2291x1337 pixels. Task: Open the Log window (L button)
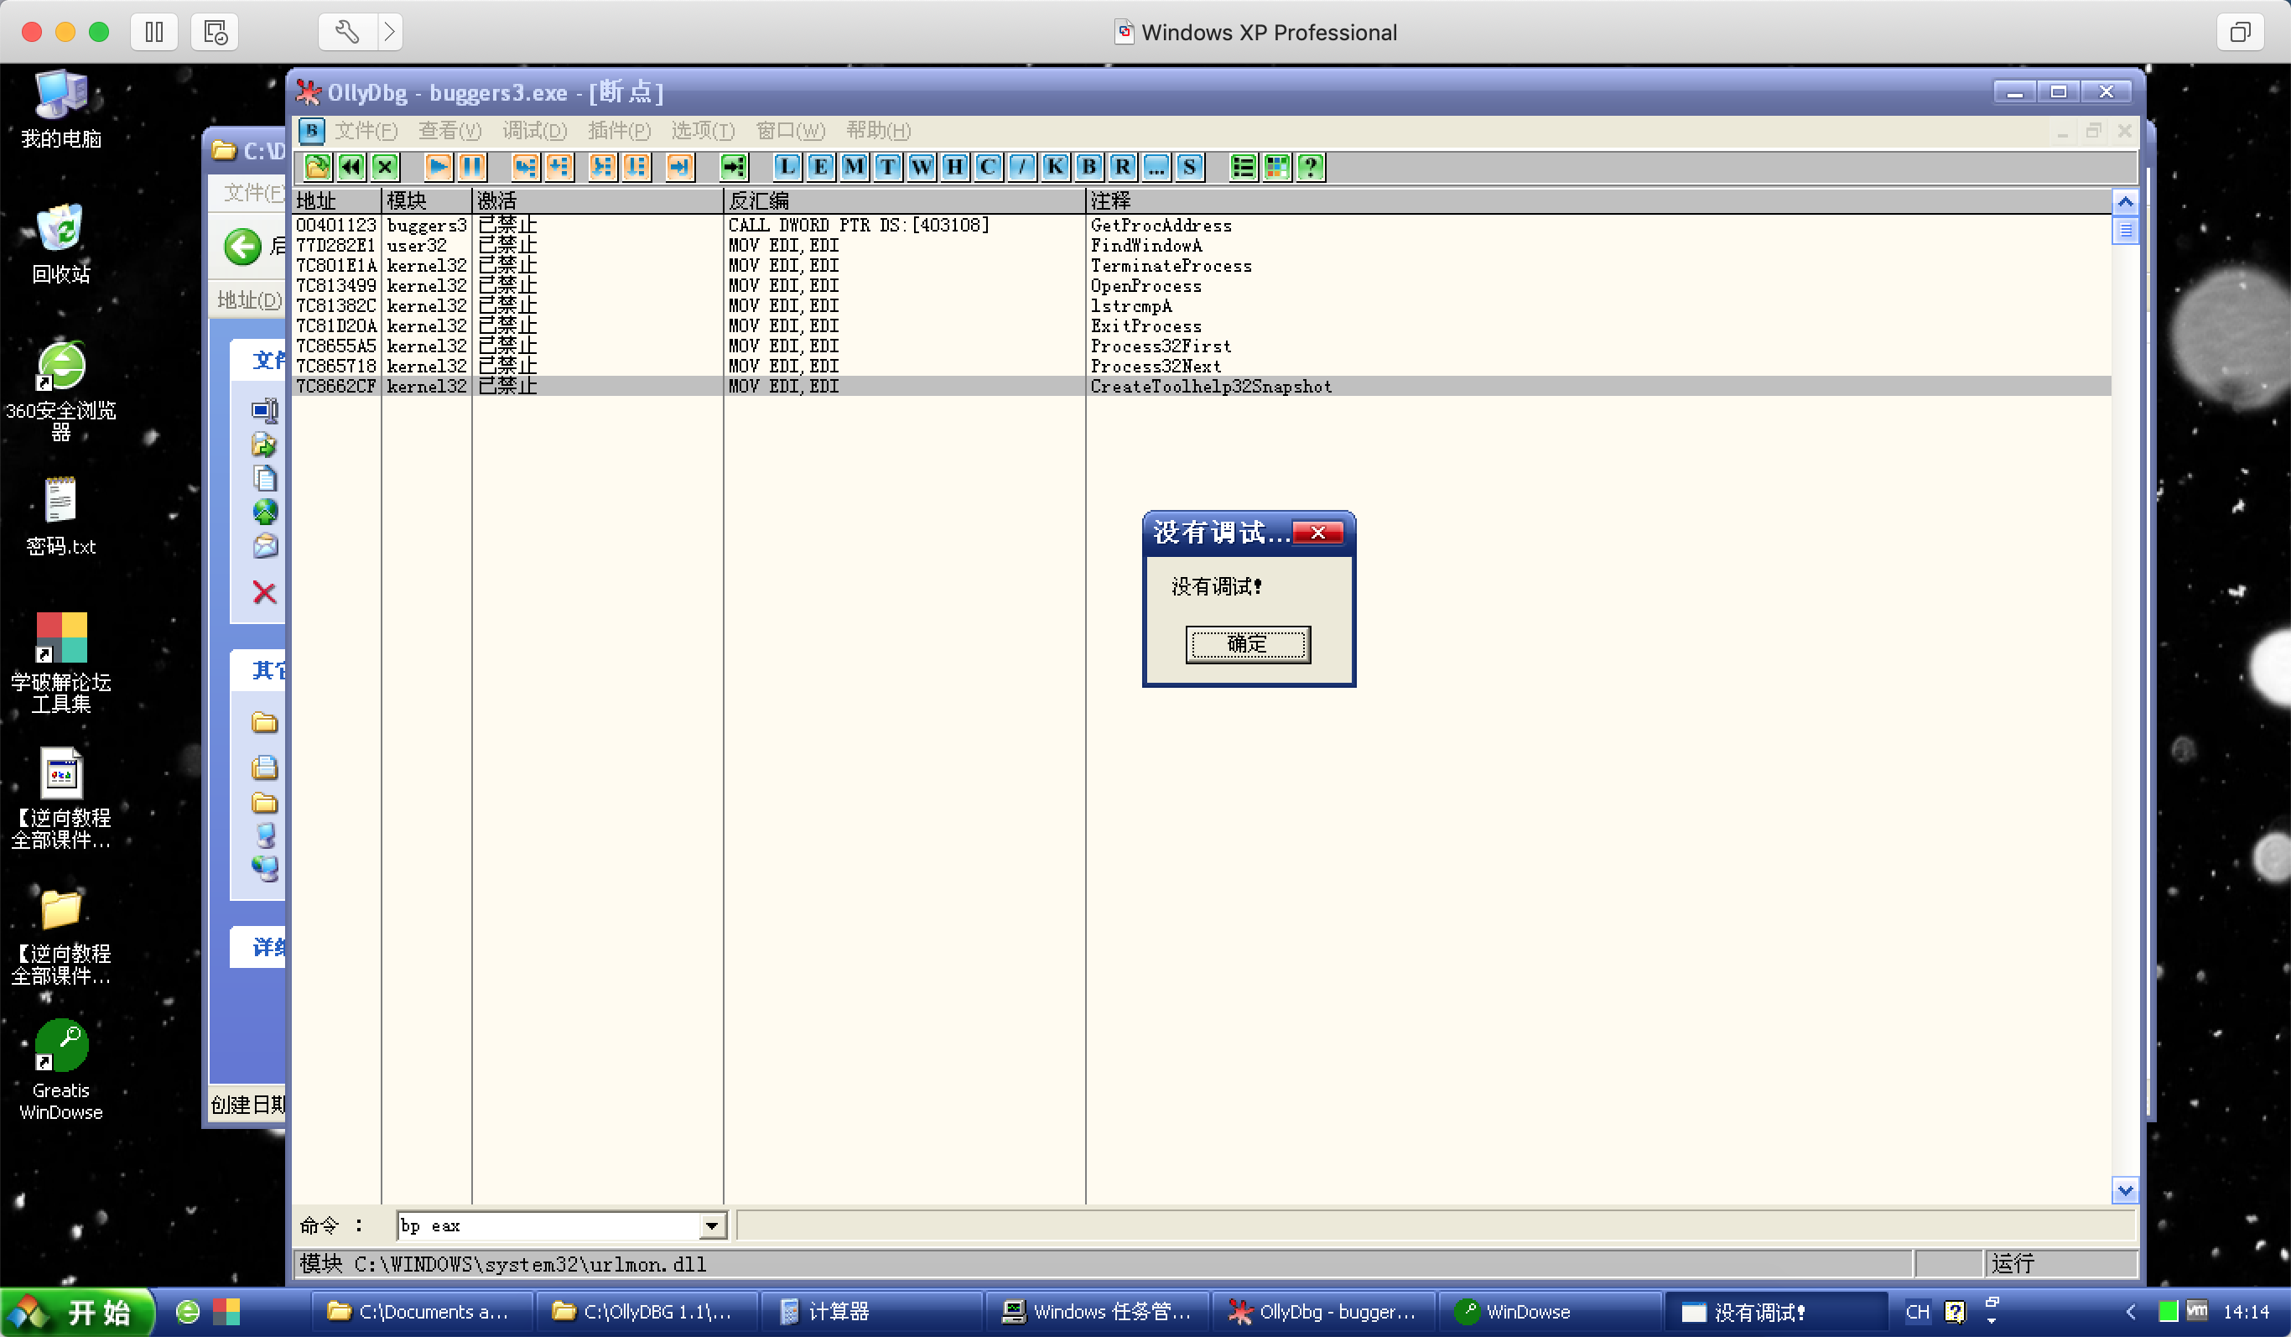click(x=787, y=166)
